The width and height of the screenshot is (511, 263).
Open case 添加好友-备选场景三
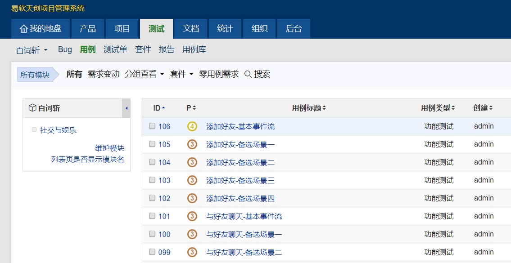[240, 180]
